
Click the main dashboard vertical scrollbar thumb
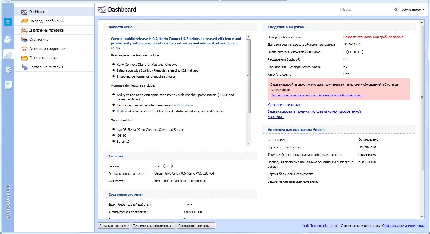click(x=422, y=98)
